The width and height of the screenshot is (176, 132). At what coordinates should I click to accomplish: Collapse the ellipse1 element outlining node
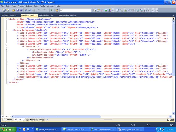point(6,44)
